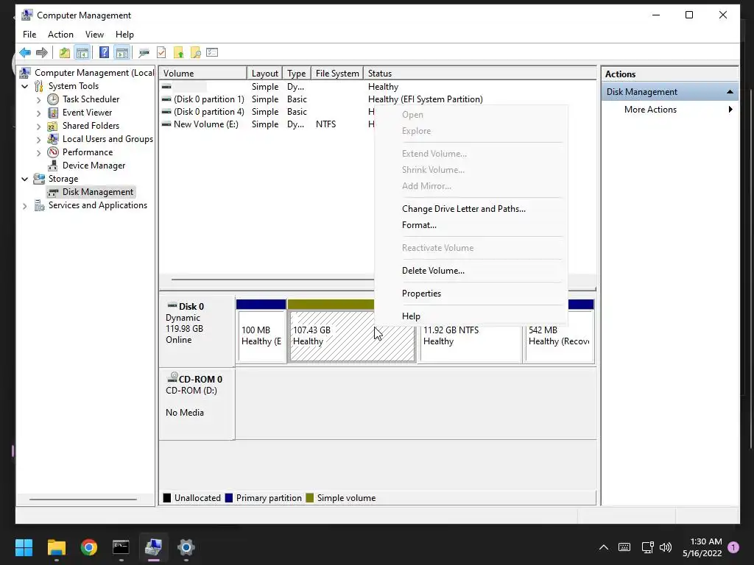Open the File menu
The width and height of the screenshot is (754, 565).
[29, 35]
